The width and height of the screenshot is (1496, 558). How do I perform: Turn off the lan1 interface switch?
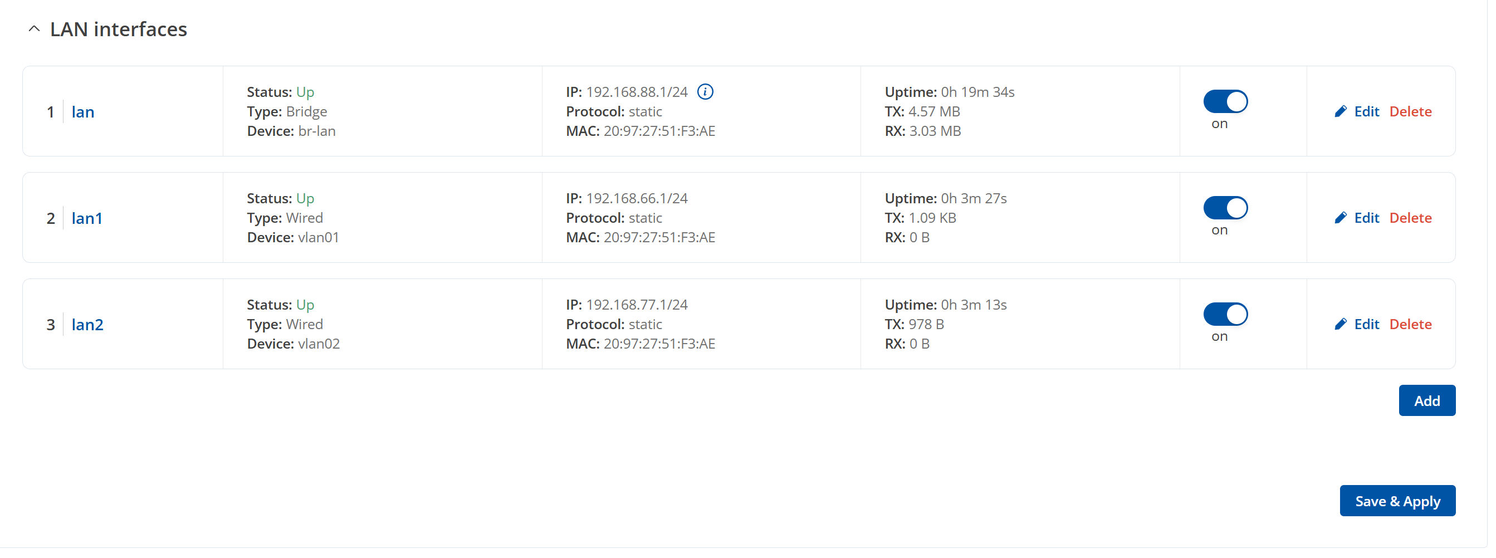(x=1225, y=208)
